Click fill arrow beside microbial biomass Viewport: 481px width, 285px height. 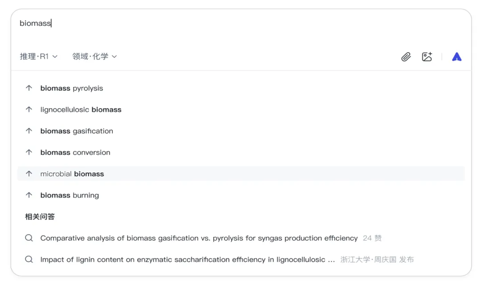[29, 174]
